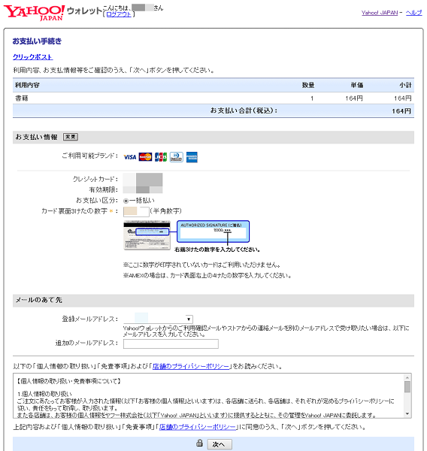Click the お支払い合計(税込) label
The image size is (427, 451).
click(244, 110)
